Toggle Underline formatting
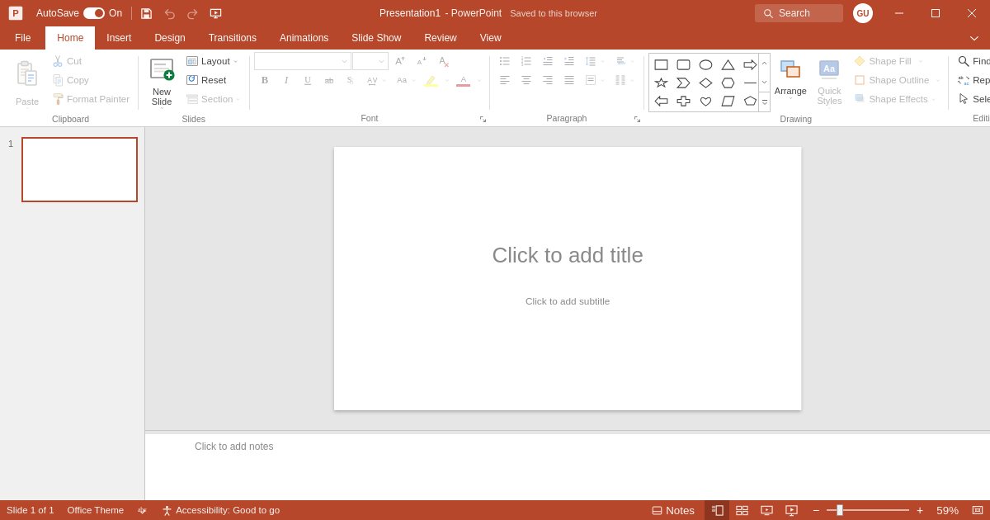This screenshot has width=990, height=520. pos(308,80)
